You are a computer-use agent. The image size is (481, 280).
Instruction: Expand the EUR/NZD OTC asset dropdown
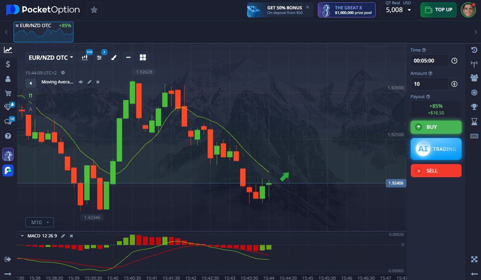tap(51, 57)
